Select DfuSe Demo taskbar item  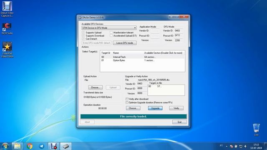coord(66,146)
